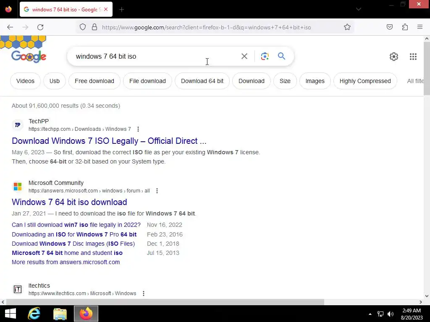The width and height of the screenshot is (430, 322).
Task: Select the Download 64 bit chip
Action: 202,81
